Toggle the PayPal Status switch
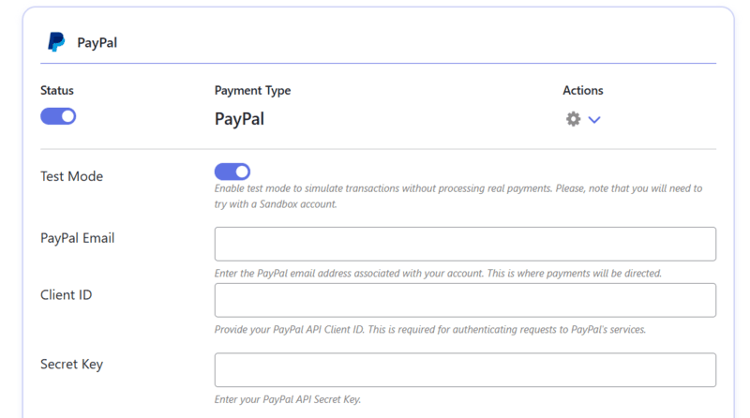This screenshot has height=418, width=750. point(58,117)
